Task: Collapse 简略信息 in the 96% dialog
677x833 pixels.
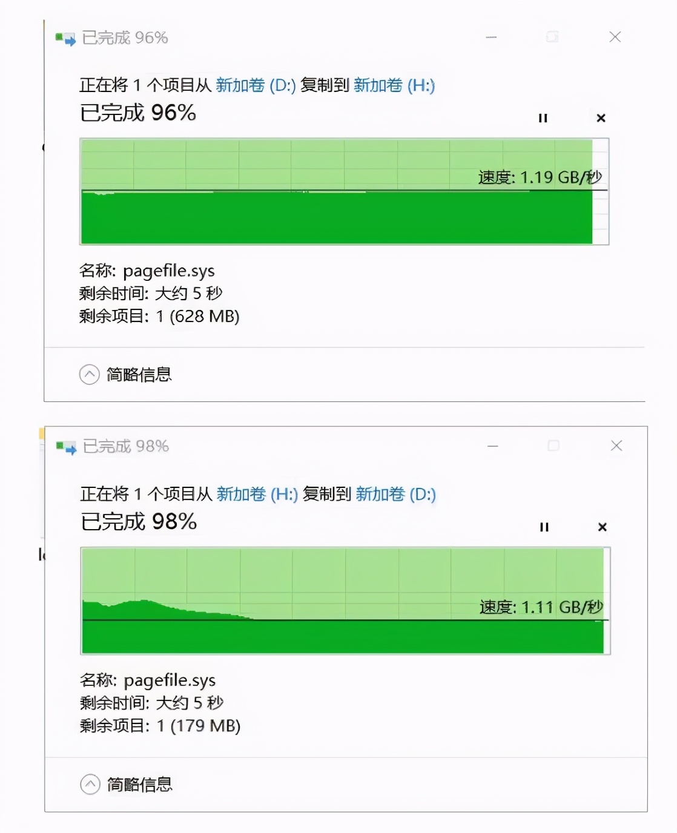Action: 90,375
